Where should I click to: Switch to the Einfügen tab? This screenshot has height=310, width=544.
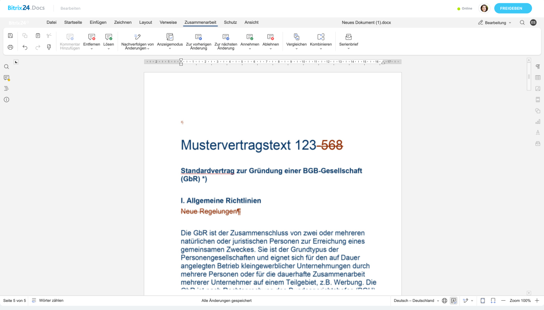coord(98,22)
